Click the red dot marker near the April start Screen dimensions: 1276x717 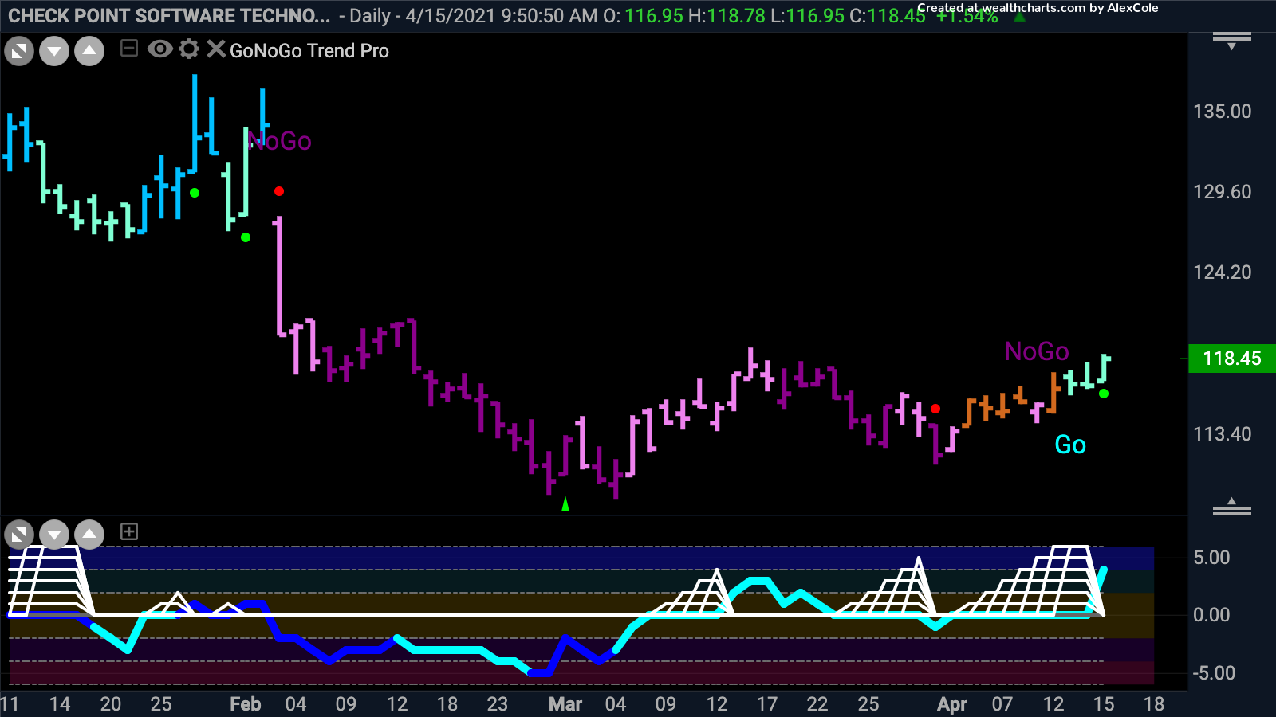(935, 409)
